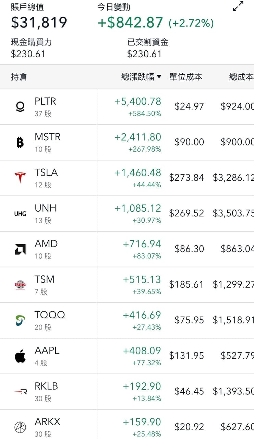254x439 pixels.
Task: Tap the TQQQ ProShares logo icon
Action: tap(20, 320)
